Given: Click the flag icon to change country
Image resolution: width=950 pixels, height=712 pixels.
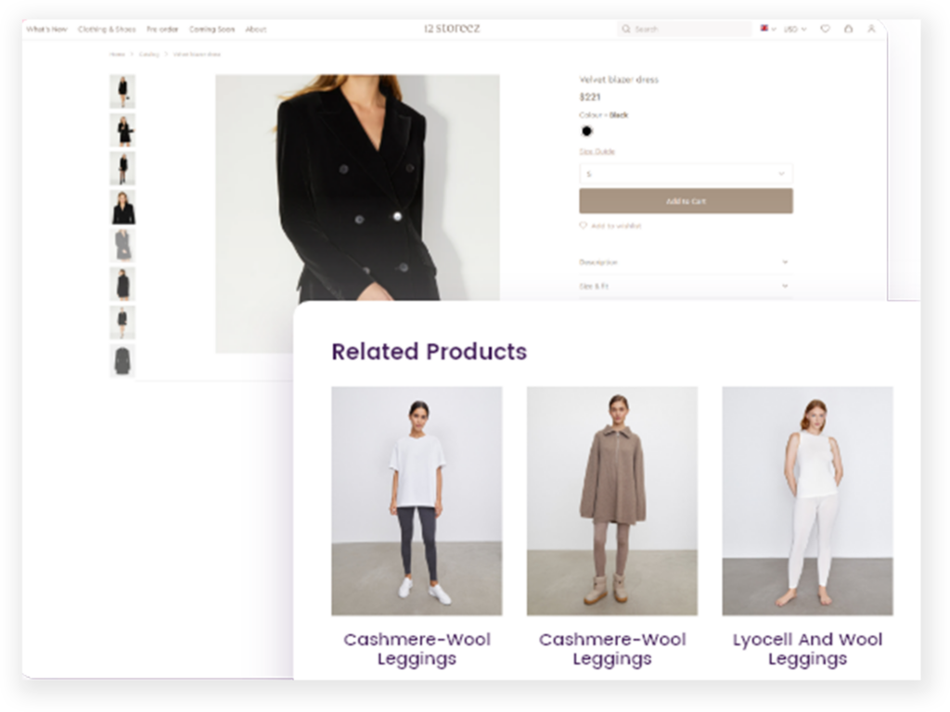Looking at the screenshot, I should click(763, 29).
